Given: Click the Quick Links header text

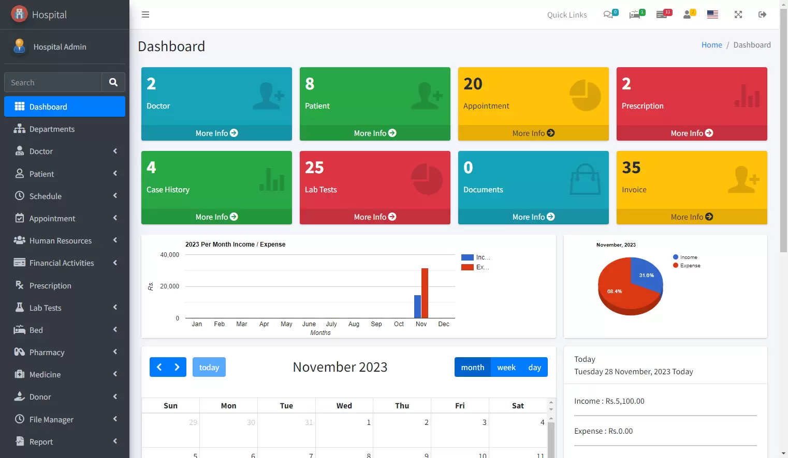Looking at the screenshot, I should [x=567, y=14].
